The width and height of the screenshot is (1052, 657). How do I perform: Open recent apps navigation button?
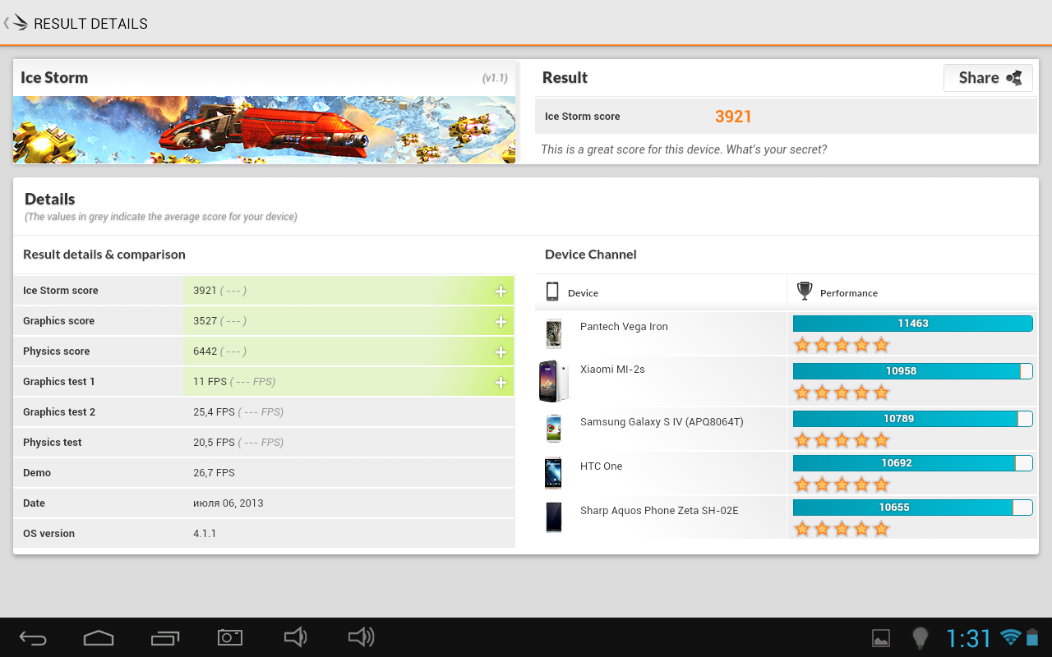click(165, 637)
